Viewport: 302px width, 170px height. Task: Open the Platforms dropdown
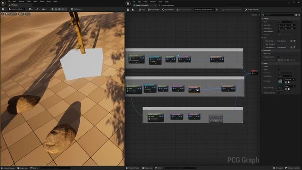[76, 9]
